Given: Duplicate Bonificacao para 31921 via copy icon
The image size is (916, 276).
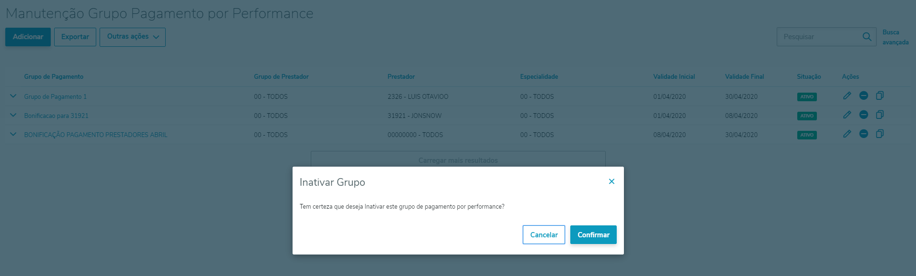Looking at the screenshot, I should click(x=880, y=115).
